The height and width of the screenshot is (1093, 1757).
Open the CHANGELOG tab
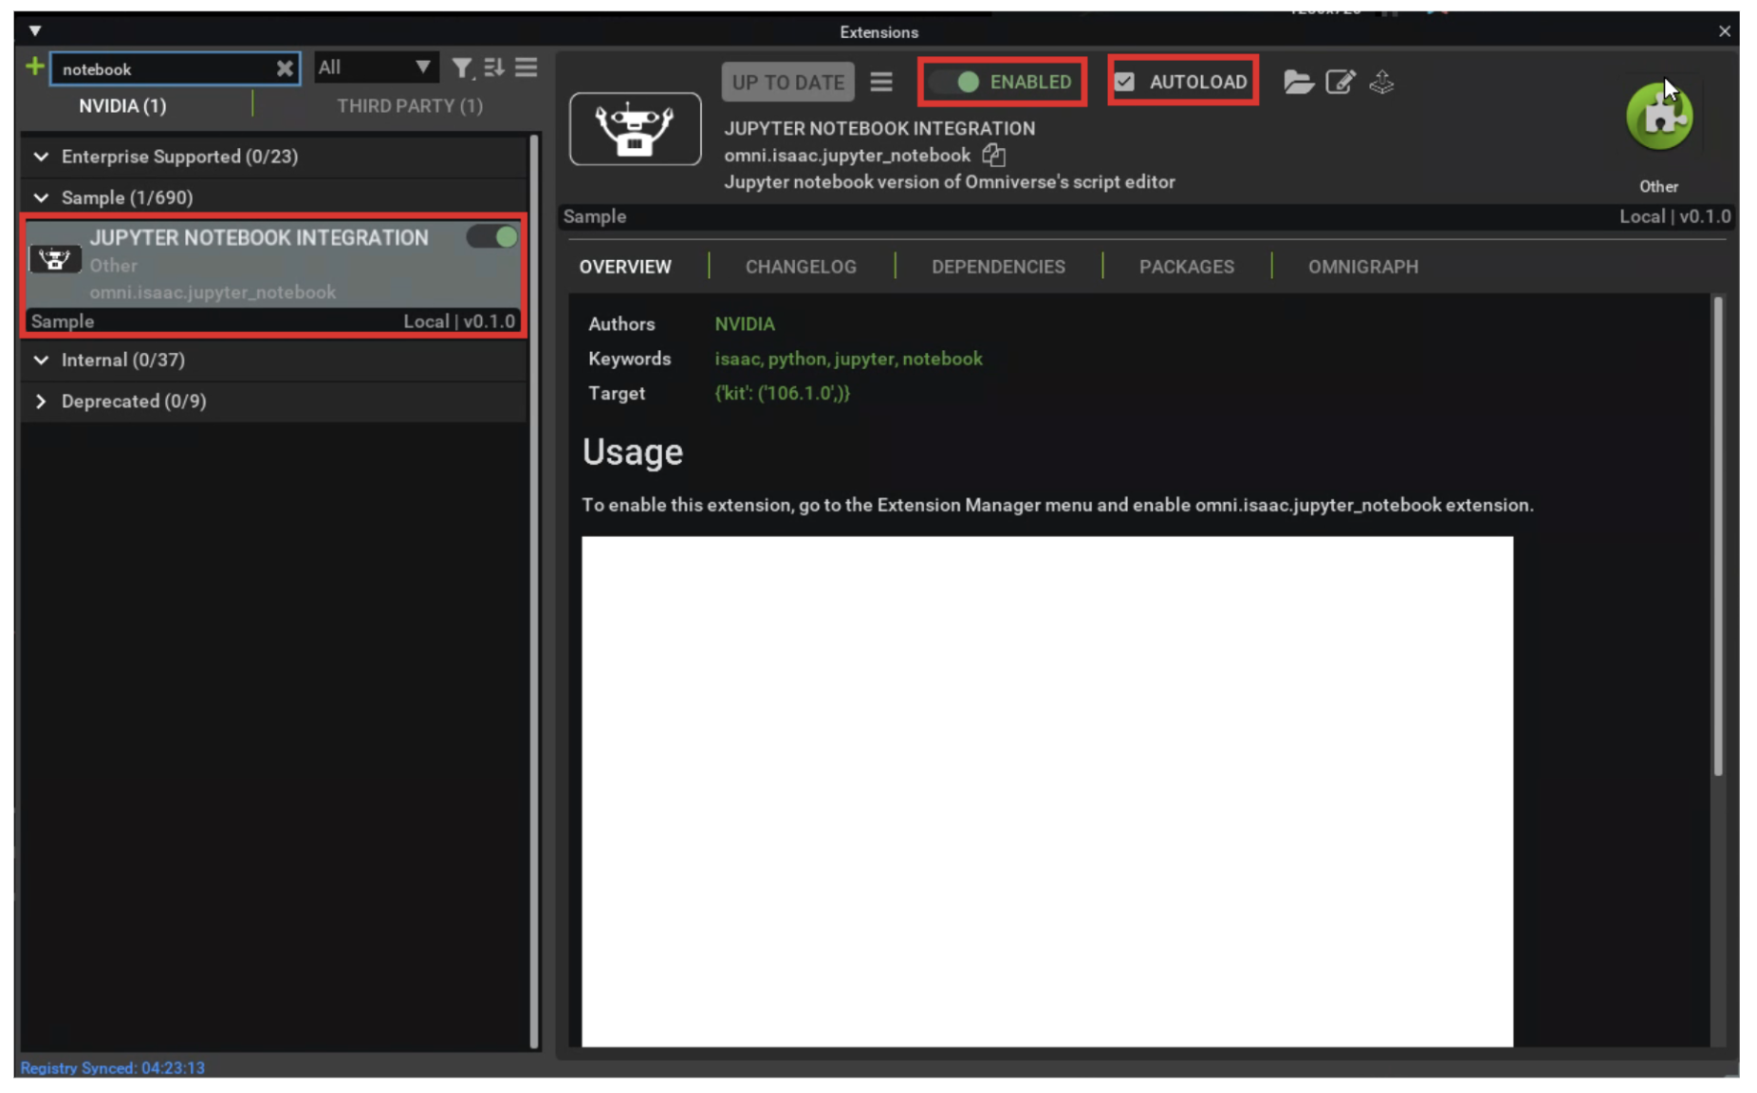coord(801,267)
